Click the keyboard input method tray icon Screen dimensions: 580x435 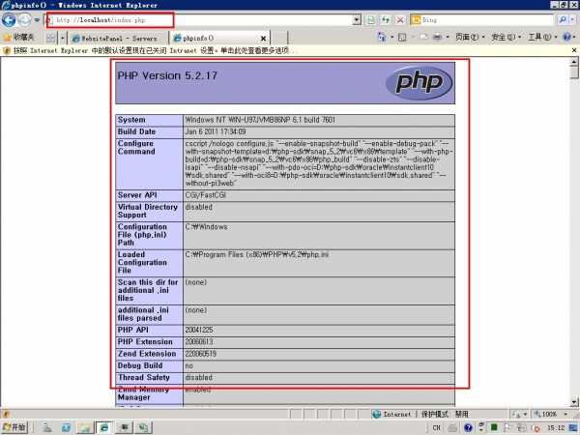pyautogui.click(x=452, y=428)
